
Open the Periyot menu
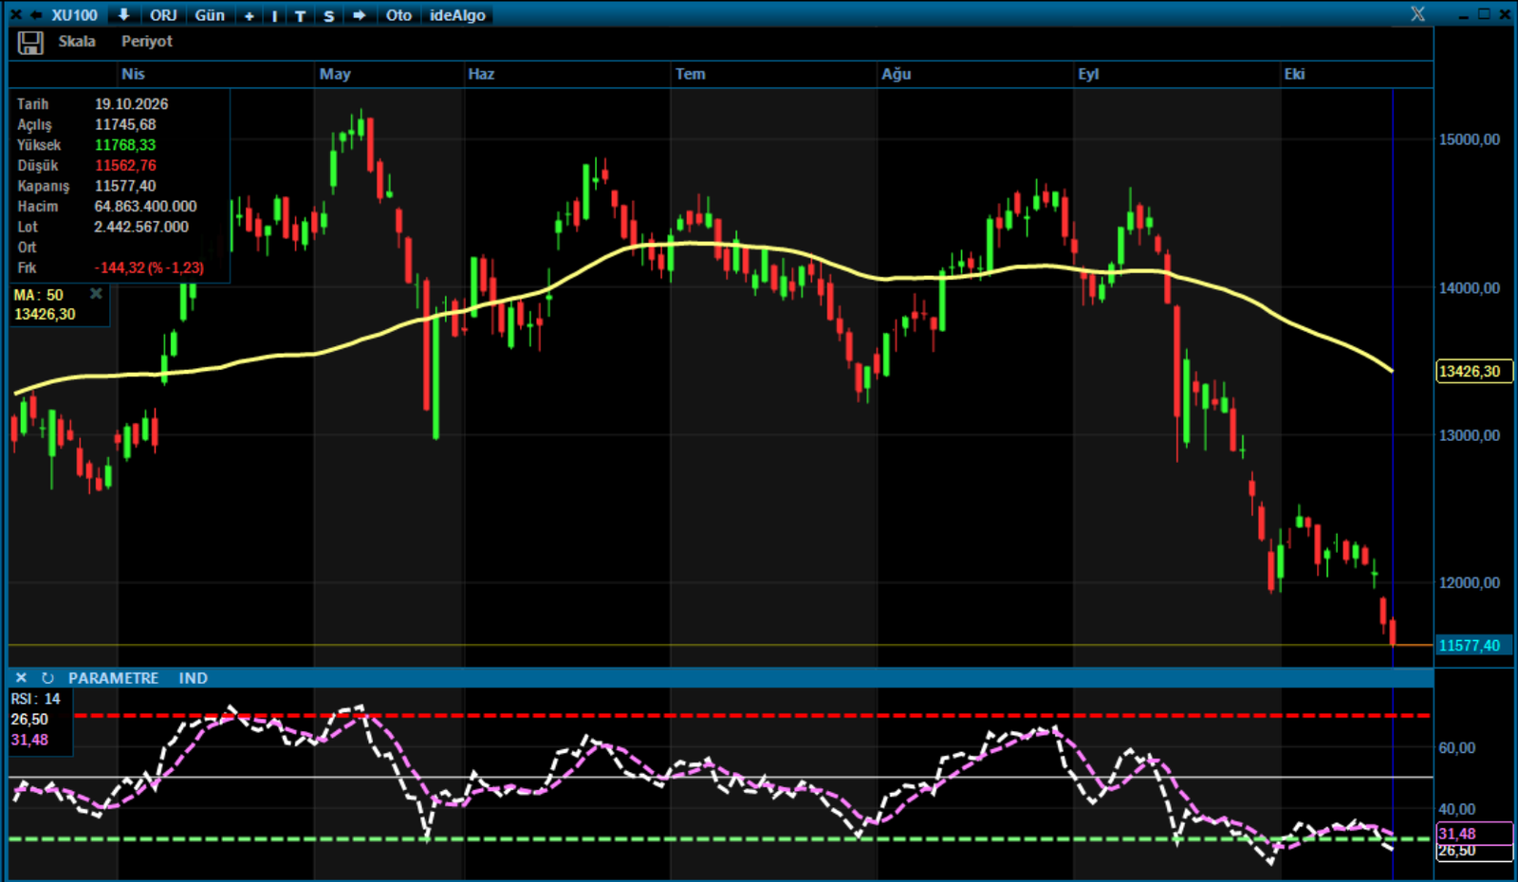[147, 42]
